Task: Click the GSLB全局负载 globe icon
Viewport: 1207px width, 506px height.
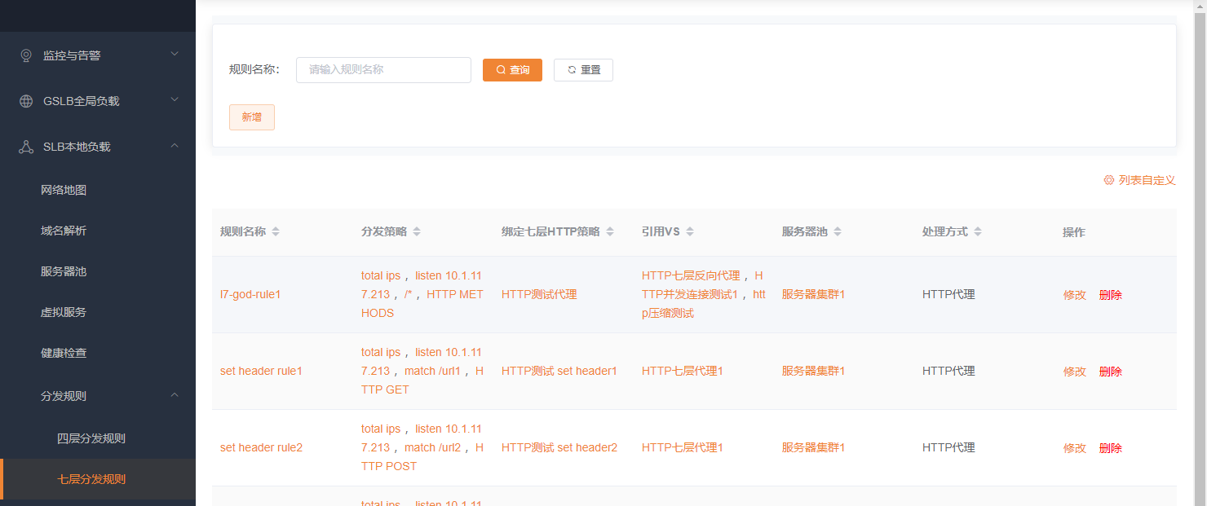Action: (x=26, y=101)
